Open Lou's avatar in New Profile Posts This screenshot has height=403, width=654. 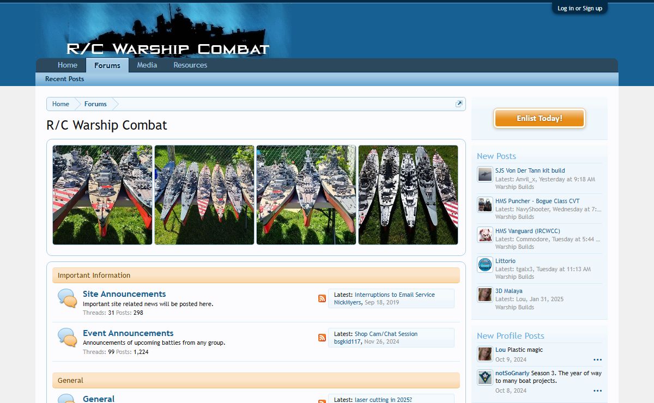pos(485,354)
